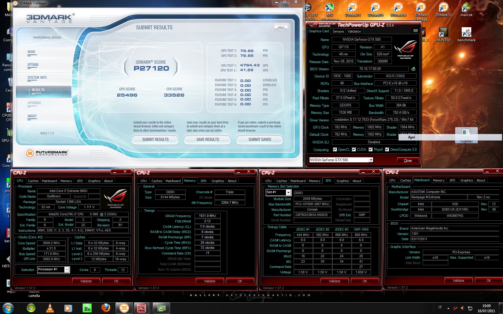
Task: Open CPU tab in CPU-Z Motherboard window
Action: (392, 180)
